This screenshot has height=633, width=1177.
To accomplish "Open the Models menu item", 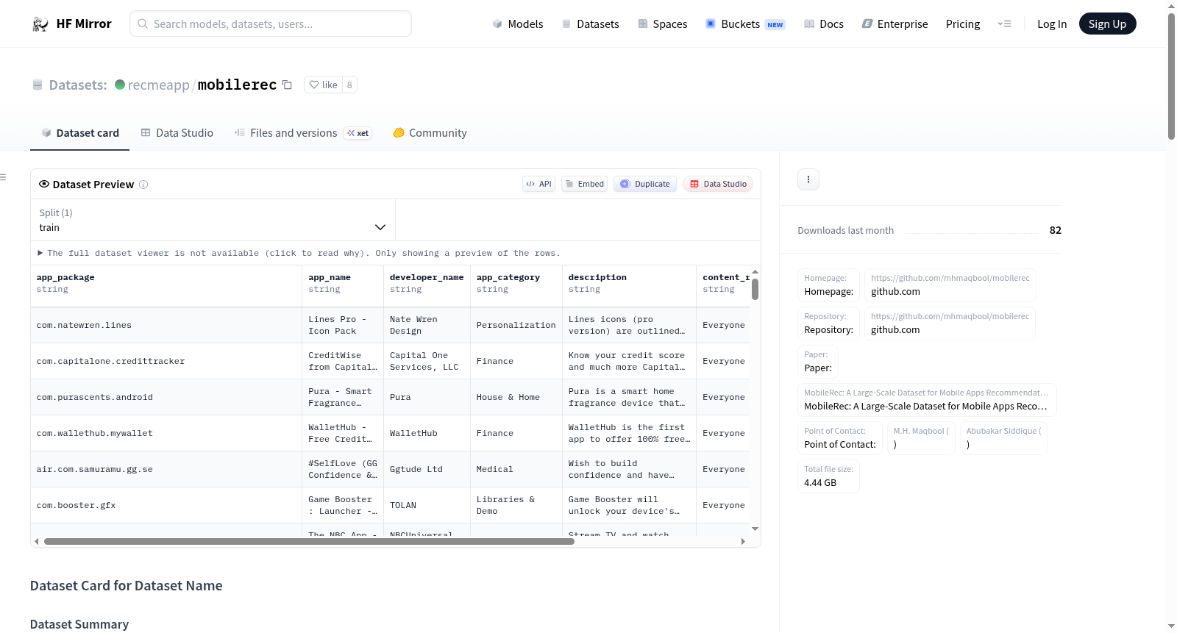I will click(518, 24).
